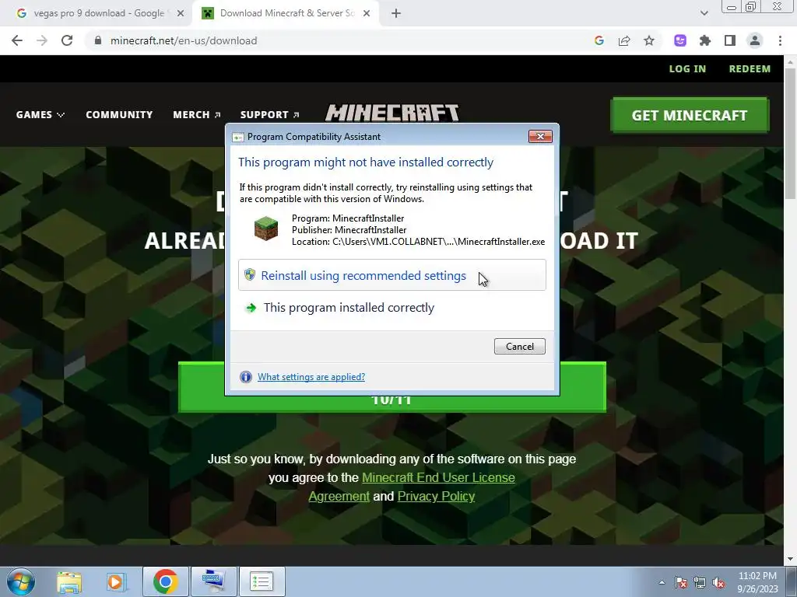Click the muted volume tray icon
This screenshot has height=597, width=797.
718,582
